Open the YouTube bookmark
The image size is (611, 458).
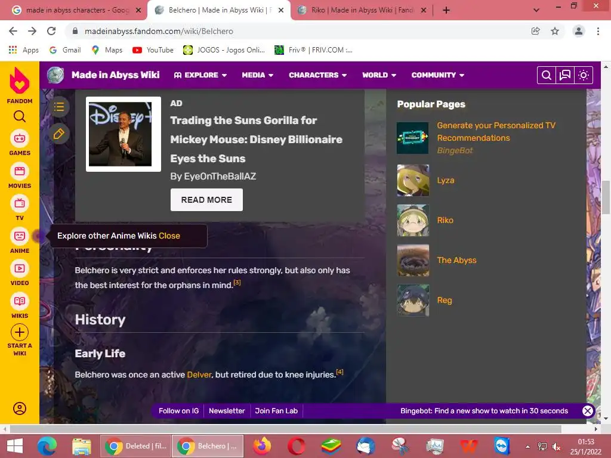[x=153, y=50]
